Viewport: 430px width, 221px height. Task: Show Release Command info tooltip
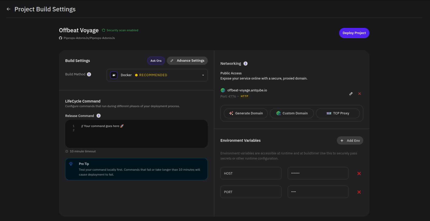[99, 116]
